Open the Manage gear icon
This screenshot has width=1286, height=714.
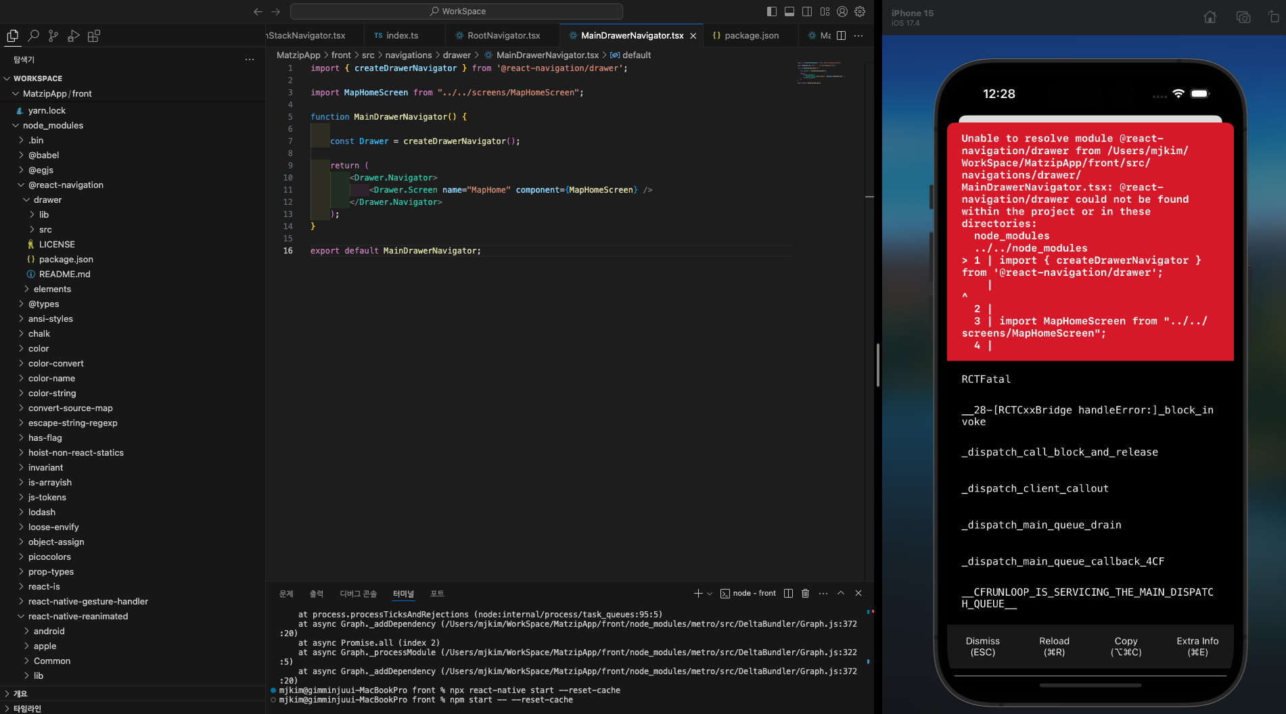click(x=860, y=11)
